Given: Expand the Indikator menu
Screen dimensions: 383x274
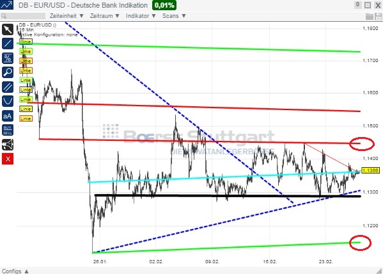Looking at the screenshot, I should 141,16.
